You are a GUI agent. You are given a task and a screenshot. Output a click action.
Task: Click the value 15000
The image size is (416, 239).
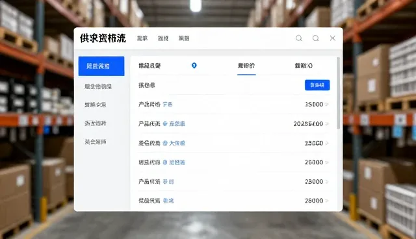click(x=314, y=105)
